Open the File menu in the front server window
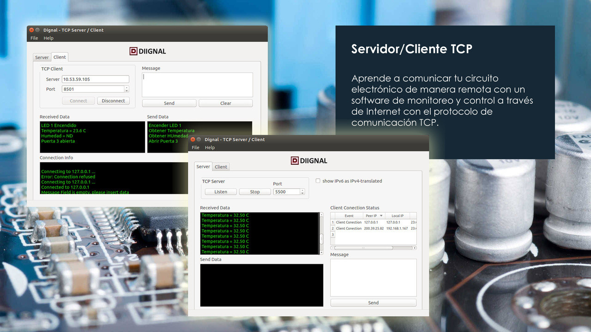591x332 pixels. (195, 148)
